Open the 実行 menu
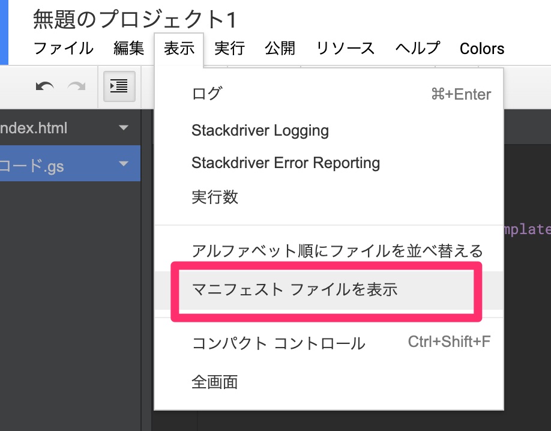 (229, 49)
